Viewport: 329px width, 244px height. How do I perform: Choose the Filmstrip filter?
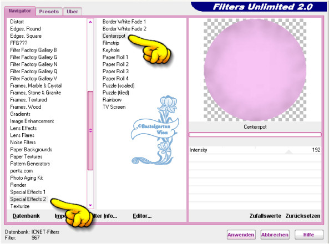click(111, 43)
